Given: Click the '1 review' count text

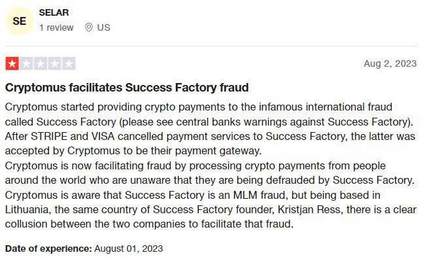Looking at the screenshot, I should click(56, 27).
